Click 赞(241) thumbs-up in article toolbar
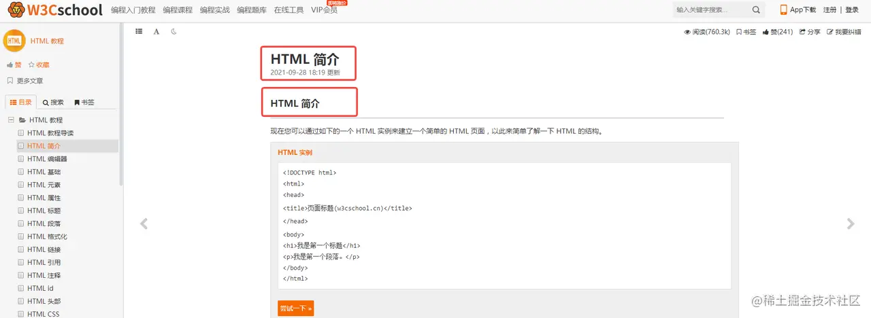 tap(778, 32)
